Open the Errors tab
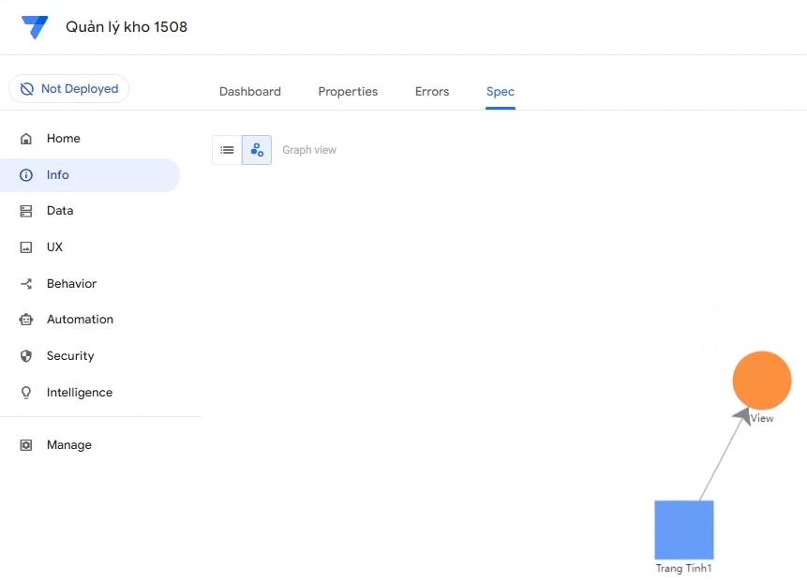This screenshot has height=583, width=807. [432, 92]
